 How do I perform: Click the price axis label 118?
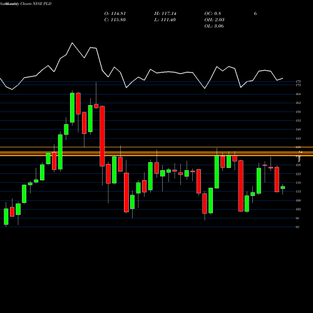[x=298, y=183]
